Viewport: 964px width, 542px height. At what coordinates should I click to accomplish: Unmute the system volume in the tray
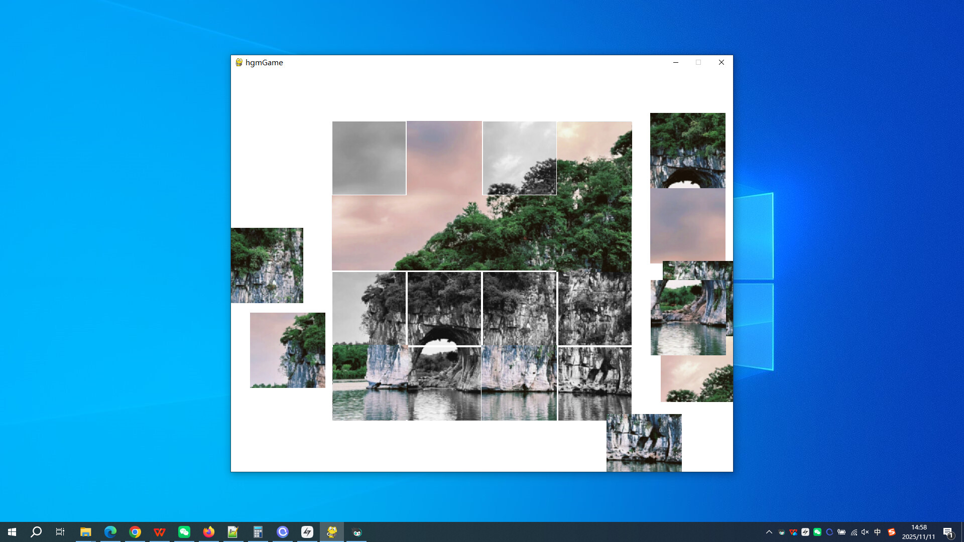(865, 532)
